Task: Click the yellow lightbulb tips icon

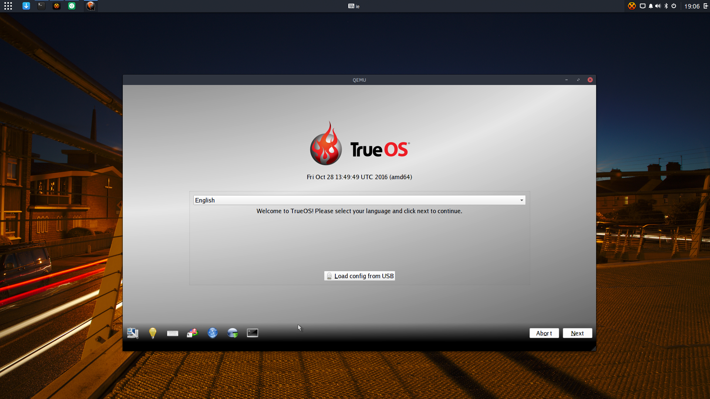Action: [x=153, y=333]
